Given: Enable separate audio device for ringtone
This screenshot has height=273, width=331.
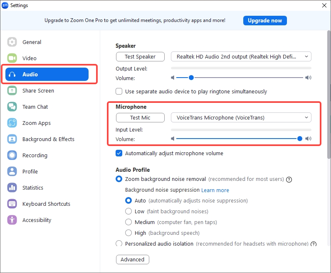Looking at the screenshot, I should point(119,91).
